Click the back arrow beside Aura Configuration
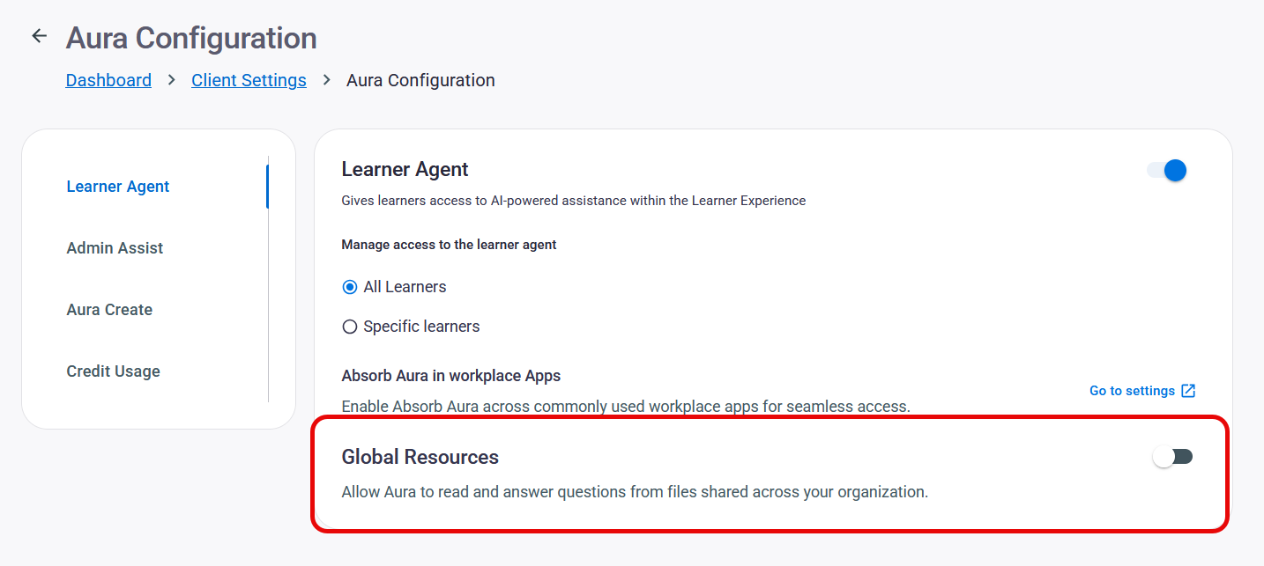Viewport: 1264px width, 566px height. [39, 36]
